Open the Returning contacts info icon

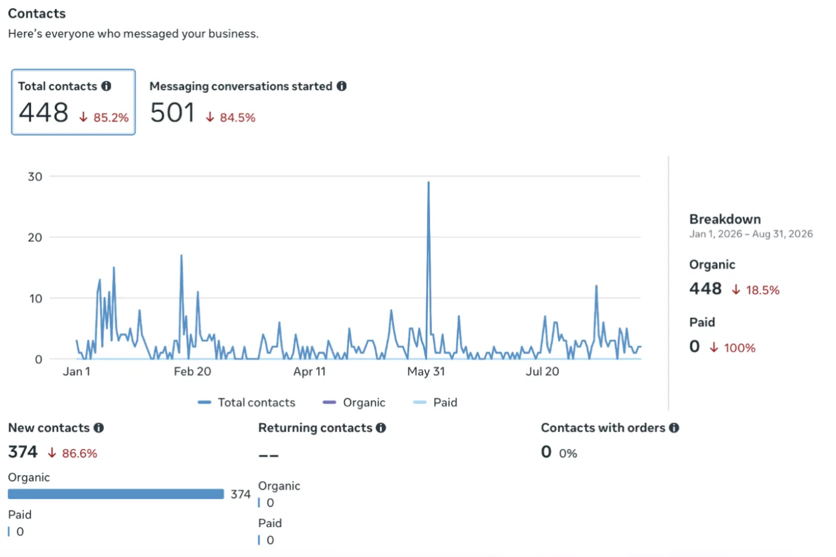click(x=381, y=427)
